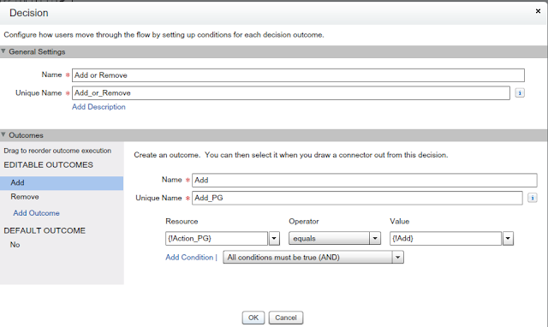This screenshot has height=327, width=548.
Task: Click the info icon beside Add_or_Remove unique name
Action: [520, 93]
